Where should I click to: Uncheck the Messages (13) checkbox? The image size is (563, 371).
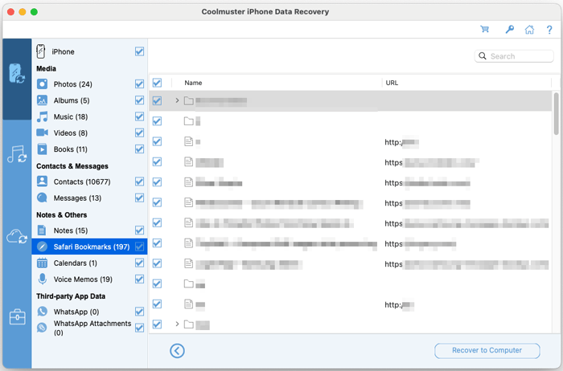tap(139, 198)
